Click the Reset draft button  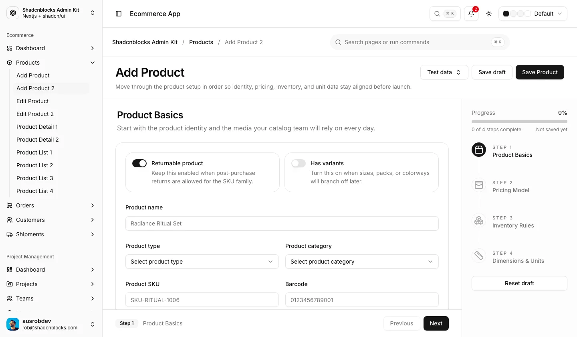point(519,283)
